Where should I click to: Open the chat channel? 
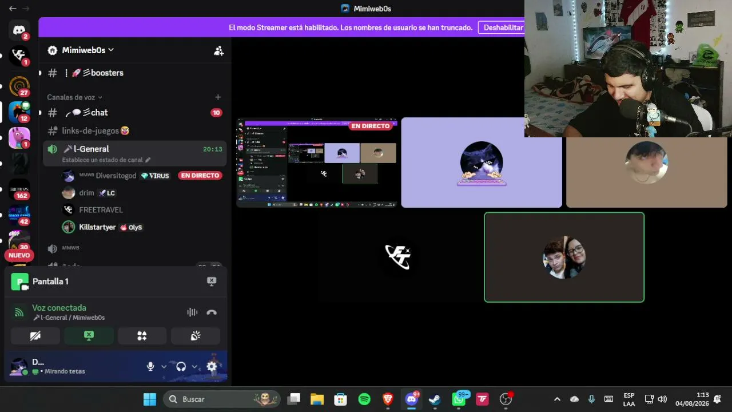(134, 113)
